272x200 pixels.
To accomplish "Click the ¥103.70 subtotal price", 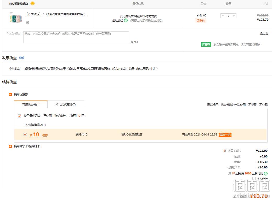I will 263,20.
